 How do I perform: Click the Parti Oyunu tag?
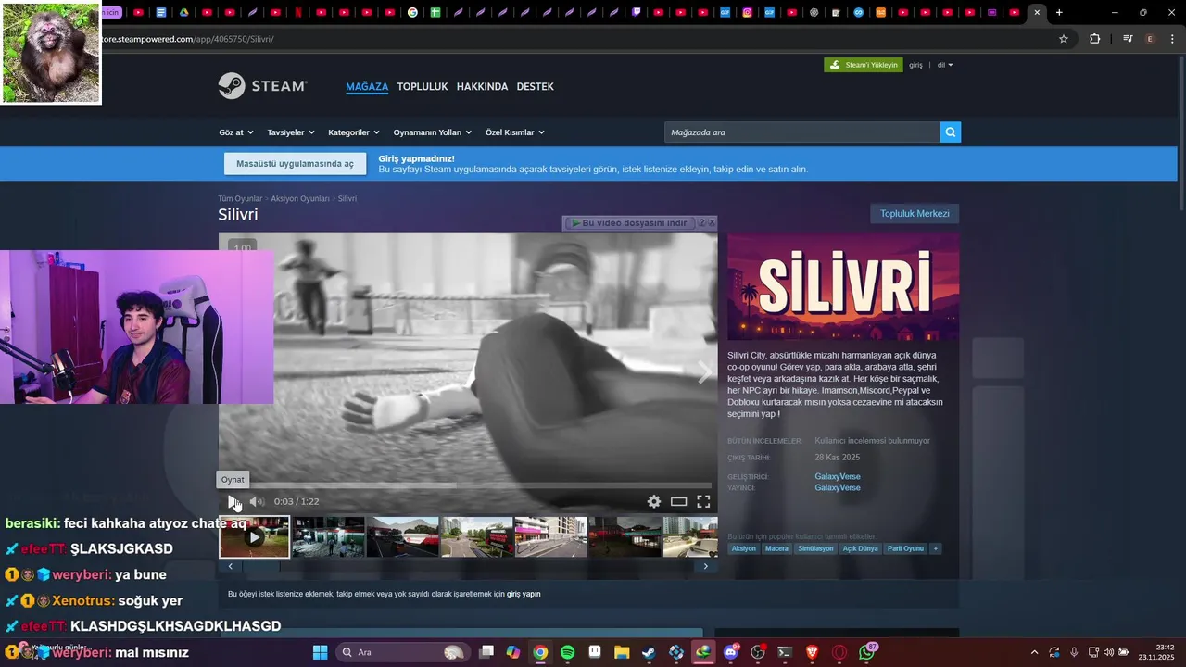[905, 548]
